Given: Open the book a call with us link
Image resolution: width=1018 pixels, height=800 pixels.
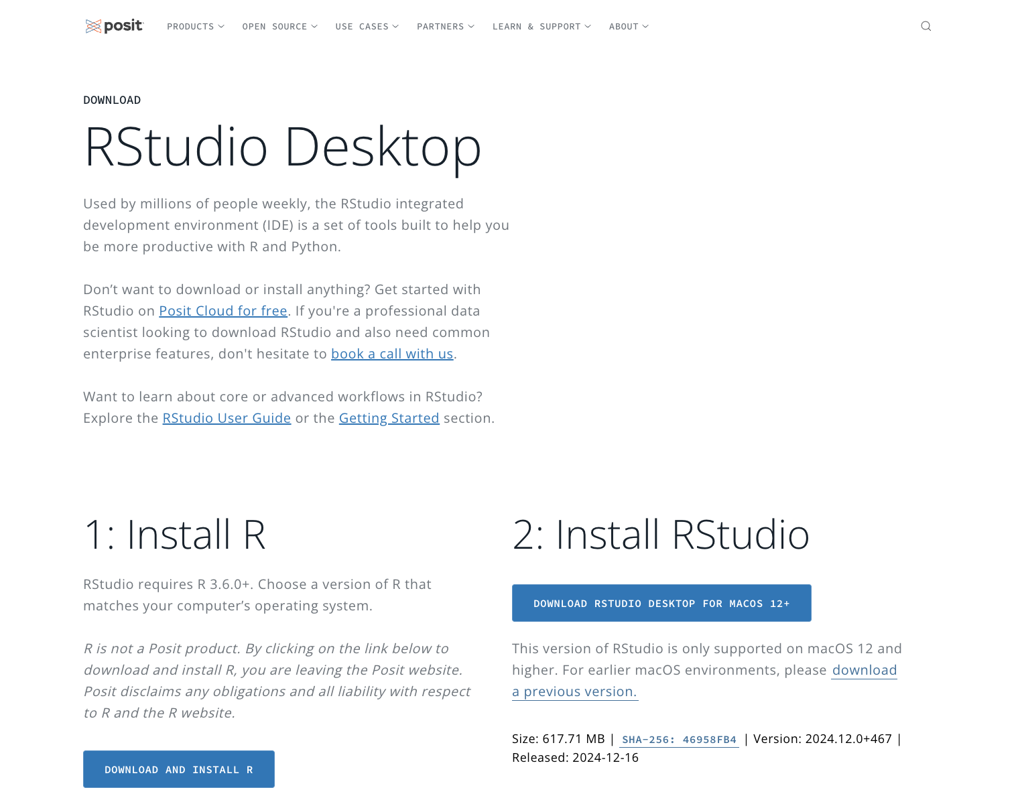Looking at the screenshot, I should 392,354.
